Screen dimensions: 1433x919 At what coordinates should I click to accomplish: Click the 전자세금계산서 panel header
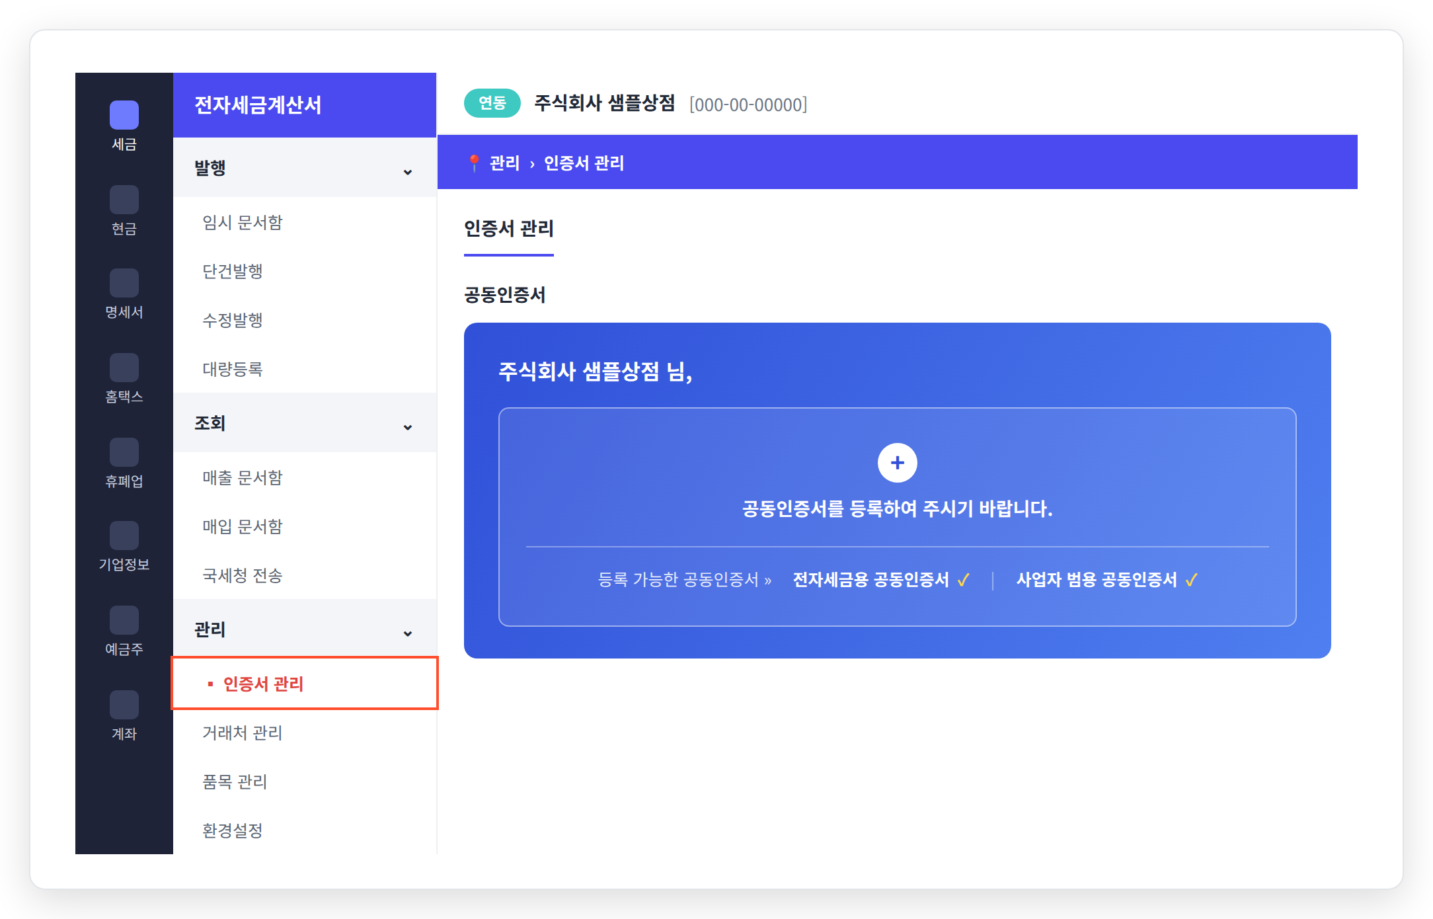[x=305, y=105]
